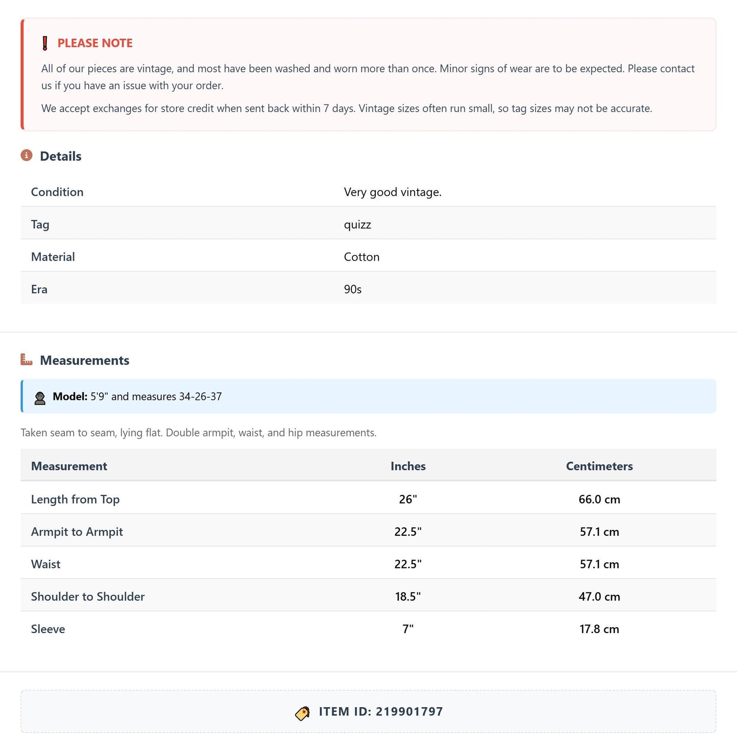
Task: Click the 66.0 cm length value
Action: tap(599, 499)
